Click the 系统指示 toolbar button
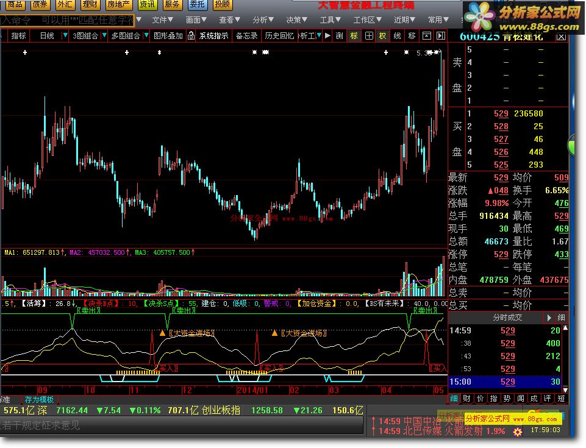Image resolution: width=586 pixels, height=448 pixels. click(213, 35)
